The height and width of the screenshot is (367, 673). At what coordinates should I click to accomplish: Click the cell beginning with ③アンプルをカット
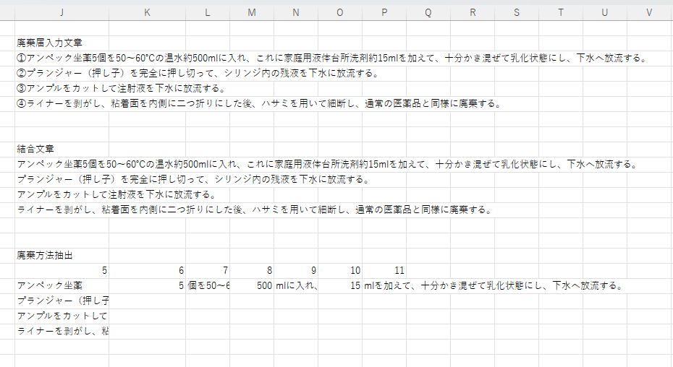(62, 88)
